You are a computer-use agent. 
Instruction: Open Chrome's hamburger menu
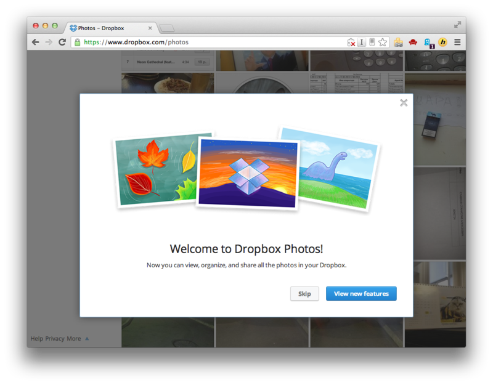point(456,42)
